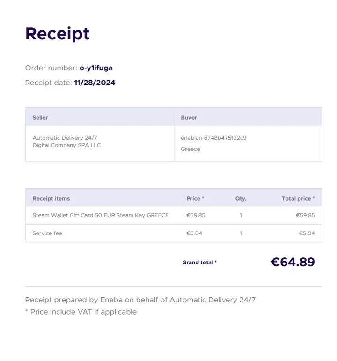Click the buyer country Greece
Screen dimensions: 337x361
[x=190, y=149]
